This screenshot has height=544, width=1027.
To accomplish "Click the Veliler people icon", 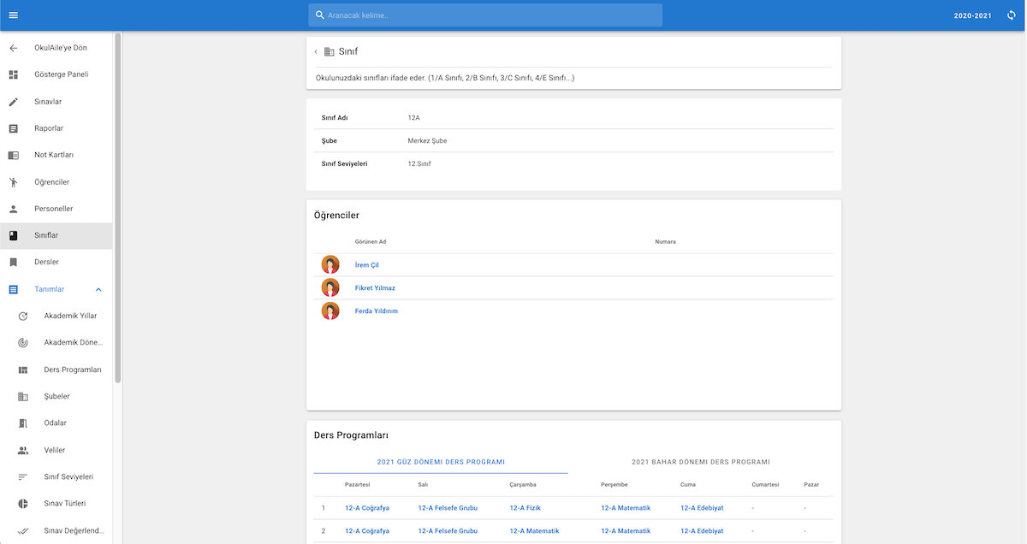I will pos(23,450).
